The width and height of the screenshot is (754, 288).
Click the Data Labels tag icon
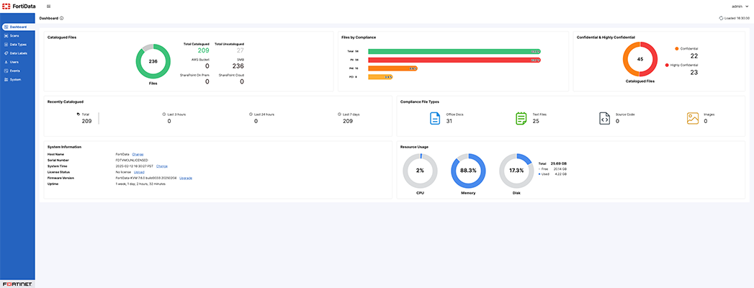(x=5, y=53)
